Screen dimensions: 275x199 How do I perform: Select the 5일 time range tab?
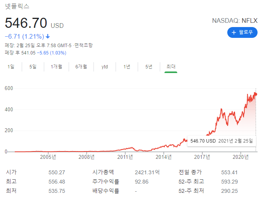(x=33, y=66)
